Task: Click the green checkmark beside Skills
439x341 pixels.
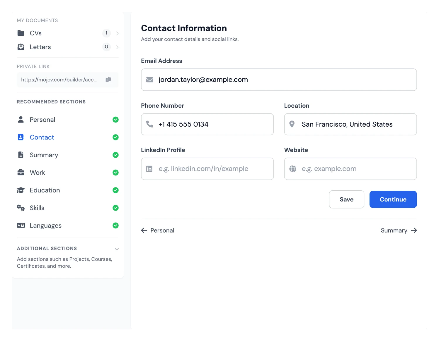Action: [116, 208]
